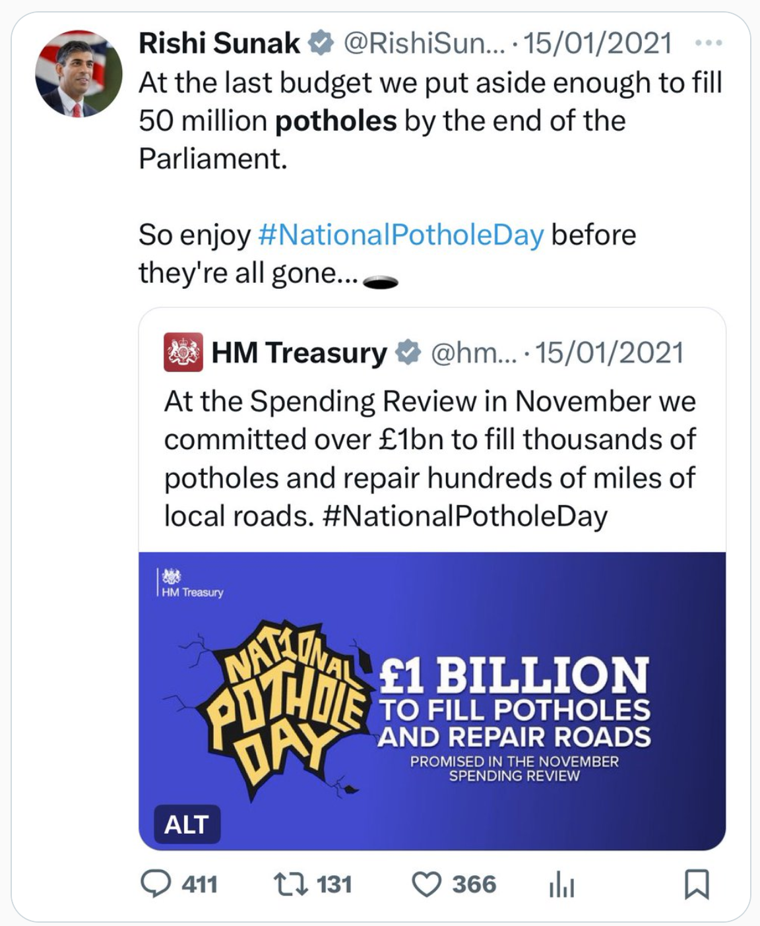Open the three-dot more options menu
Screen dimensions: 760x926
pos(709,44)
